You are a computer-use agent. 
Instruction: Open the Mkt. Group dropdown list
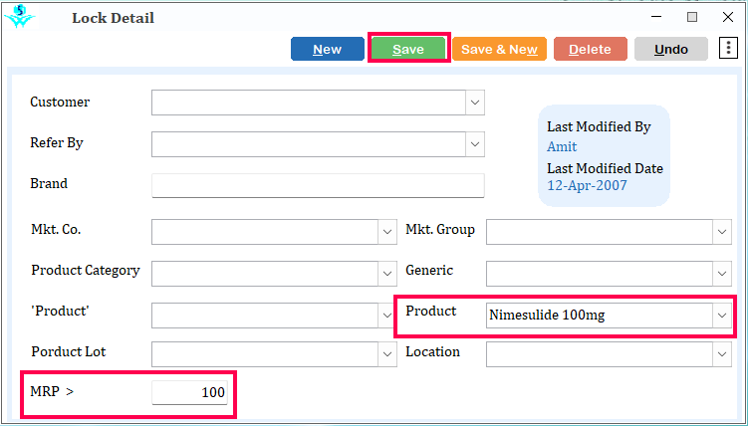point(722,232)
